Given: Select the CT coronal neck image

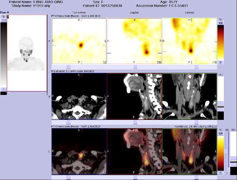Looking at the screenshot, I should tap(189, 96).
